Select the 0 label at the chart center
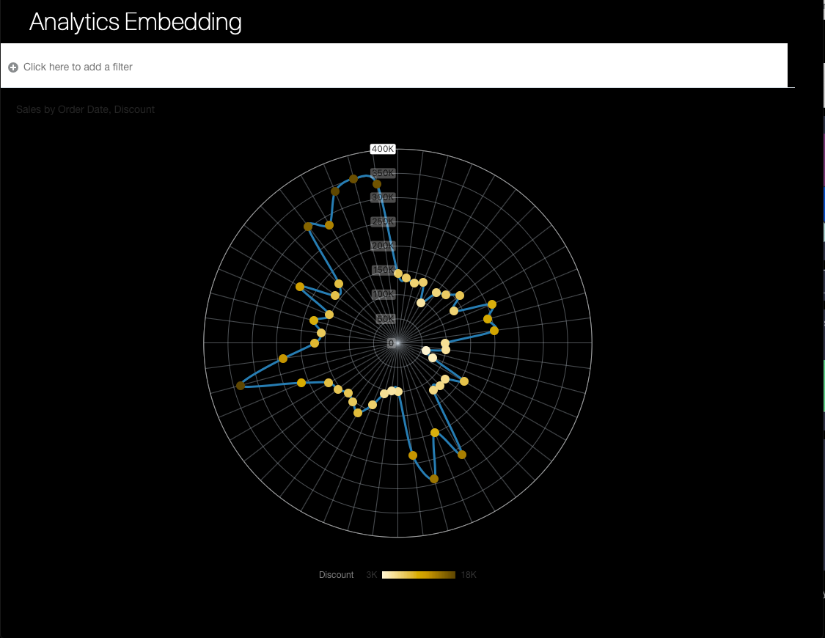Screen dimensions: 825x638 [391, 342]
